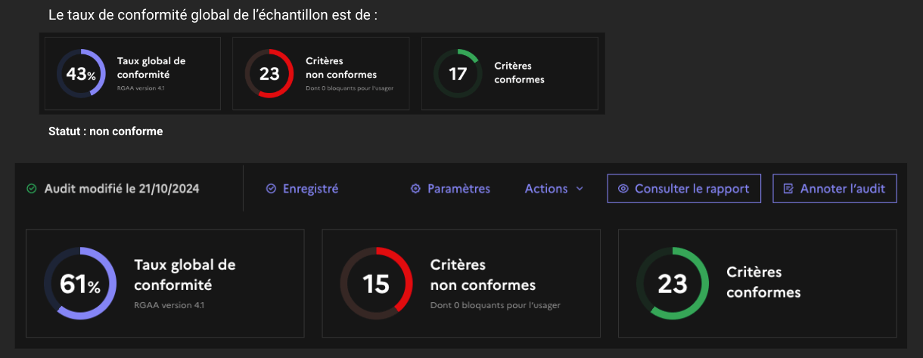
Task: Click the green check icon before Audit modifié
Action: click(x=31, y=189)
